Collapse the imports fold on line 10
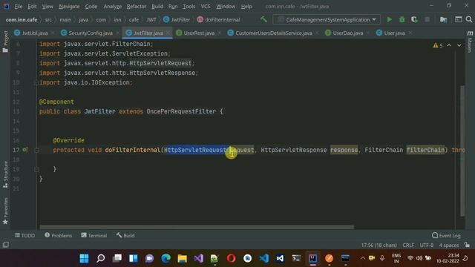 (x=36, y=82)
